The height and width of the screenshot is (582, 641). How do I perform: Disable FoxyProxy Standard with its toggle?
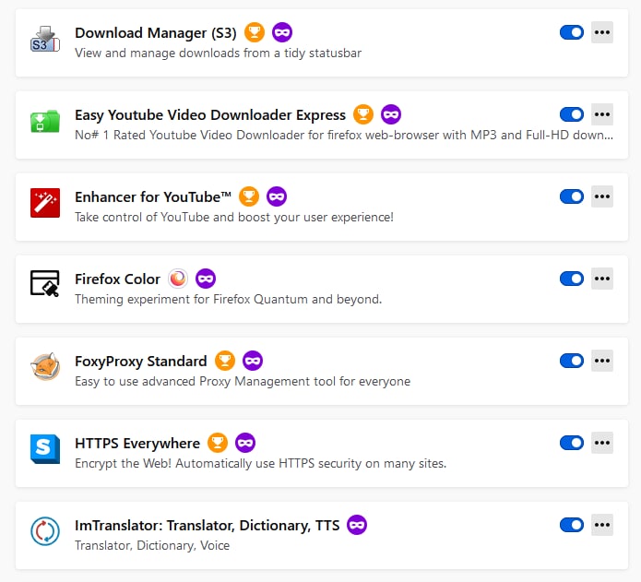pos(572,361)
